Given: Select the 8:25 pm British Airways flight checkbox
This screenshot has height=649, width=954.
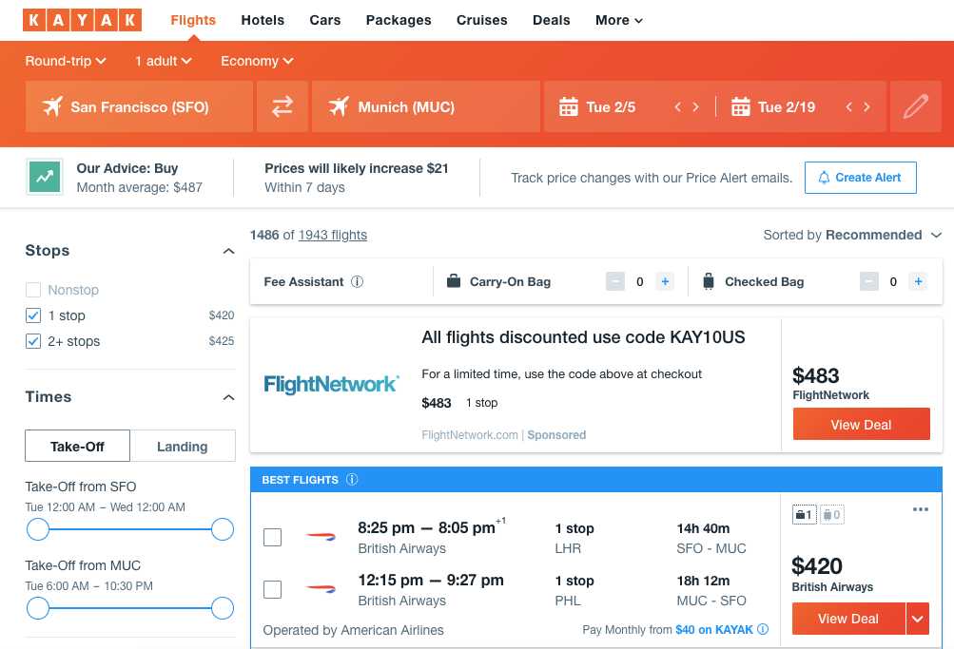Looking at the screenshot, I should pos(272,537).
